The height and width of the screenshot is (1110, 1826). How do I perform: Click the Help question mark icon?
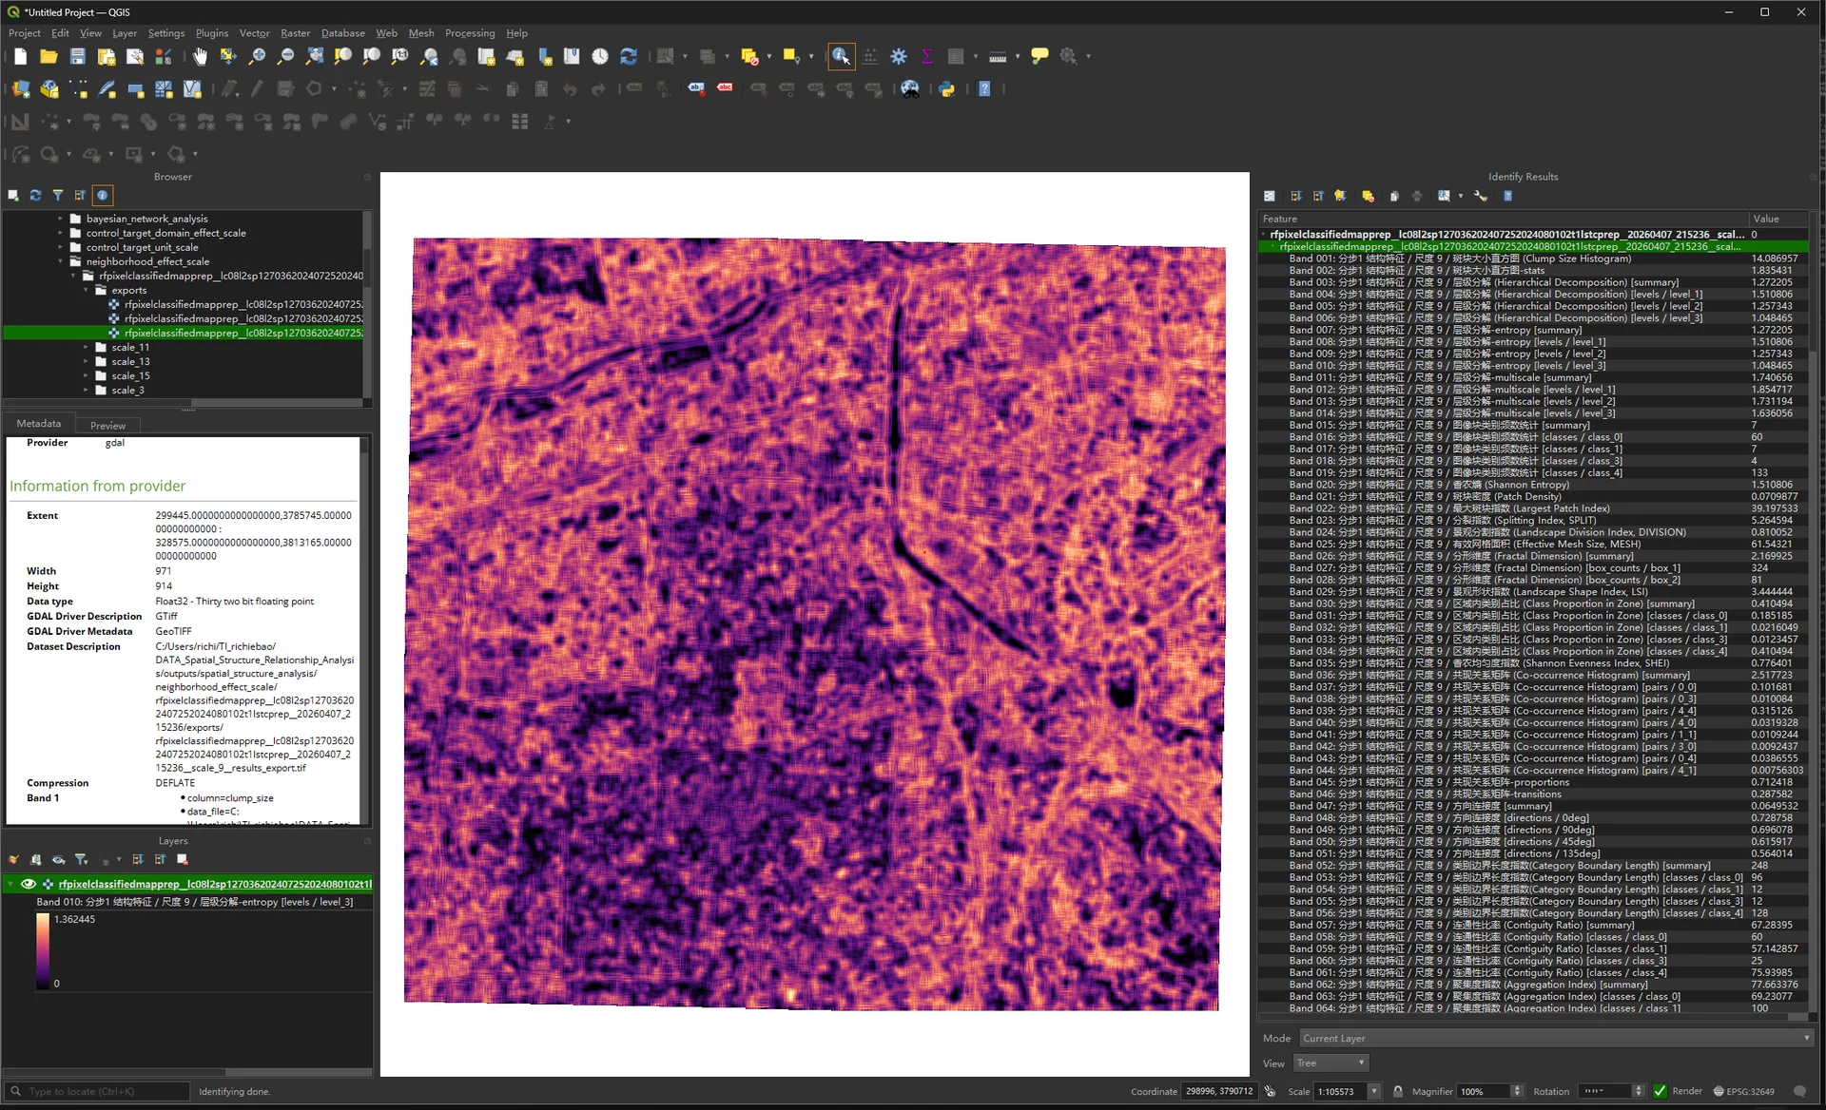[985, 89]
